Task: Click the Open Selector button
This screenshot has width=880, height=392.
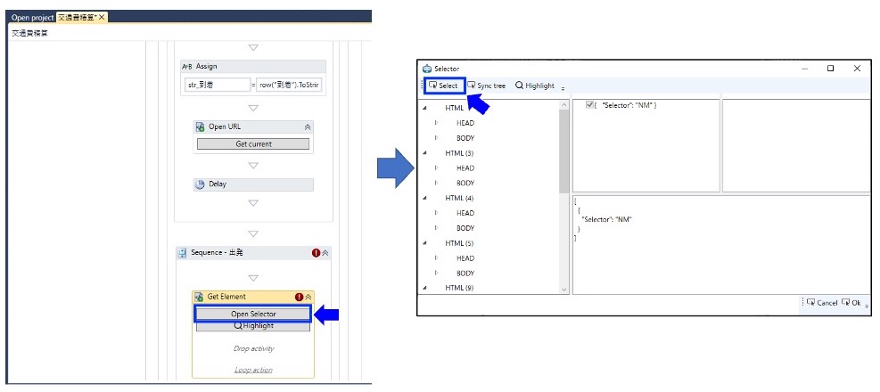Action: (253, 314)
